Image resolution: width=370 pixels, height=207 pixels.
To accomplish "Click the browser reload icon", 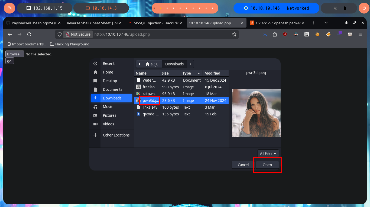I will click(x=29, y=34).
